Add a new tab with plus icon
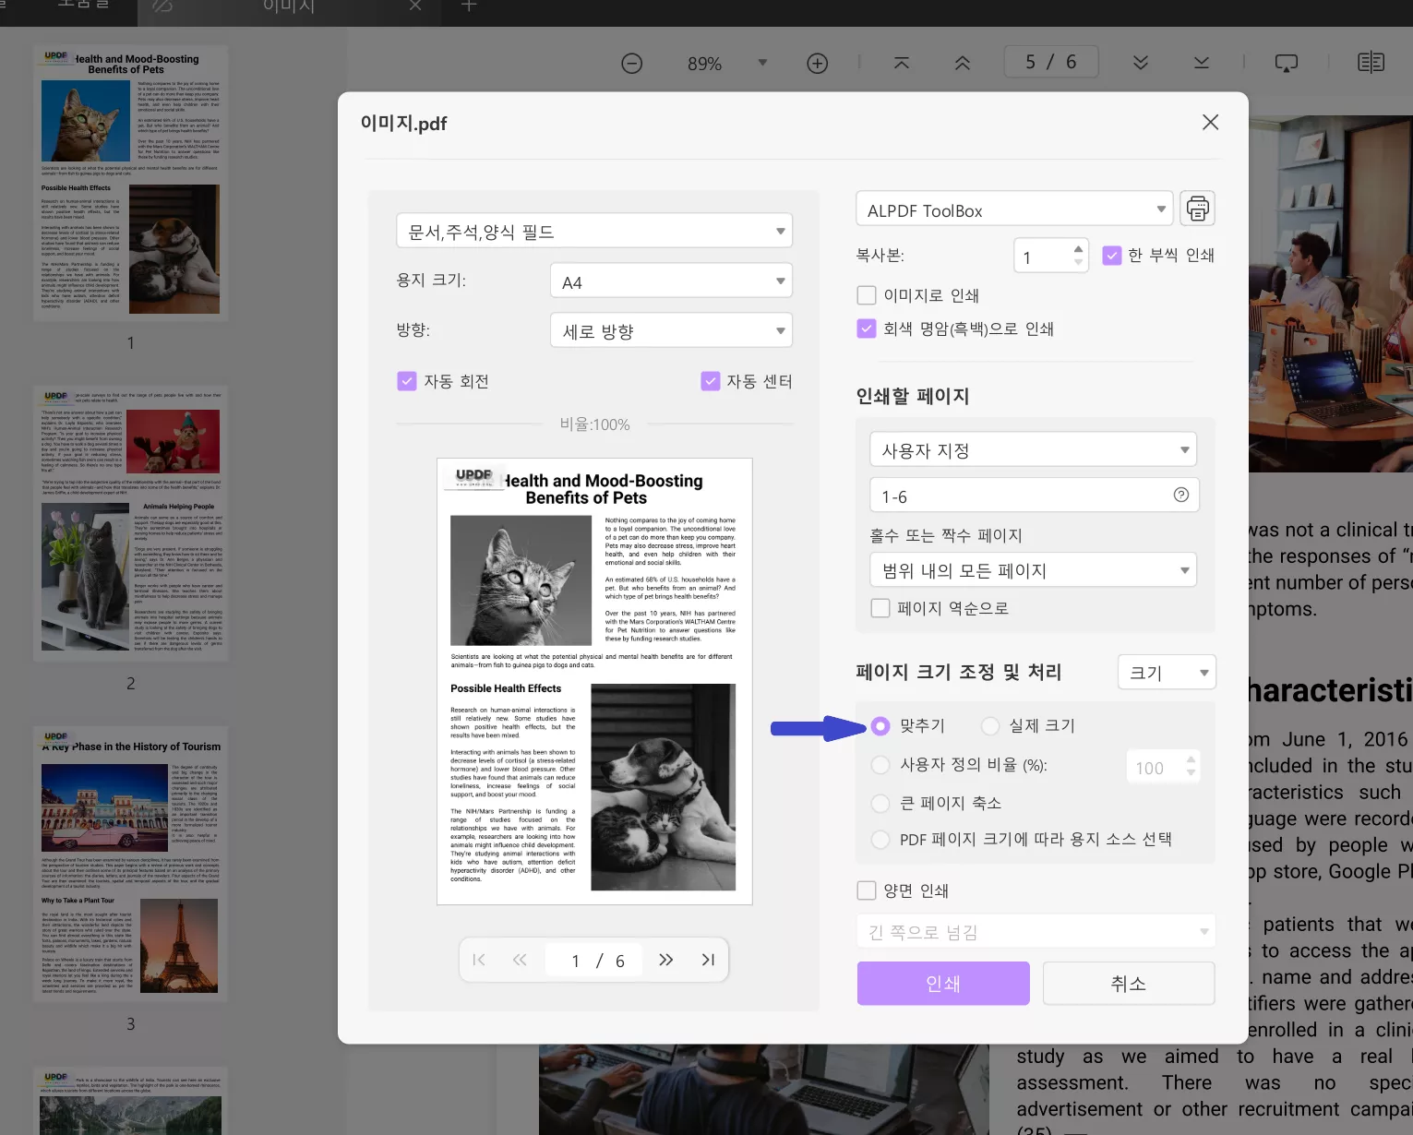1413x1135 pixels. coord(469,6)
